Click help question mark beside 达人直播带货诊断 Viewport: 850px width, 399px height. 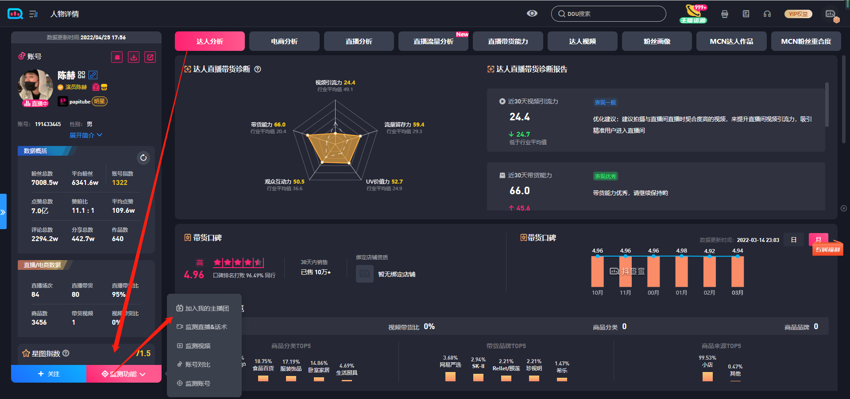tap(258, 69)
